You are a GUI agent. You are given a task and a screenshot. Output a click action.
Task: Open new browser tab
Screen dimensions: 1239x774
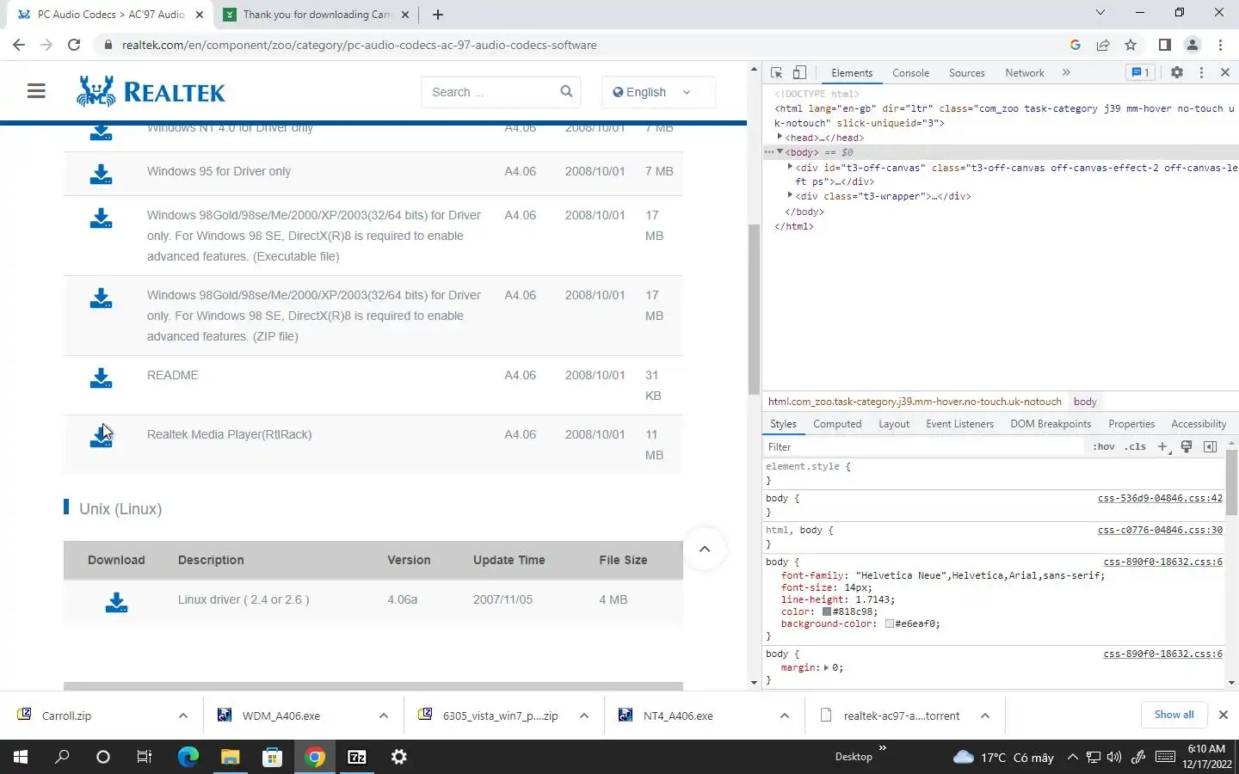(x=437, y=15)
